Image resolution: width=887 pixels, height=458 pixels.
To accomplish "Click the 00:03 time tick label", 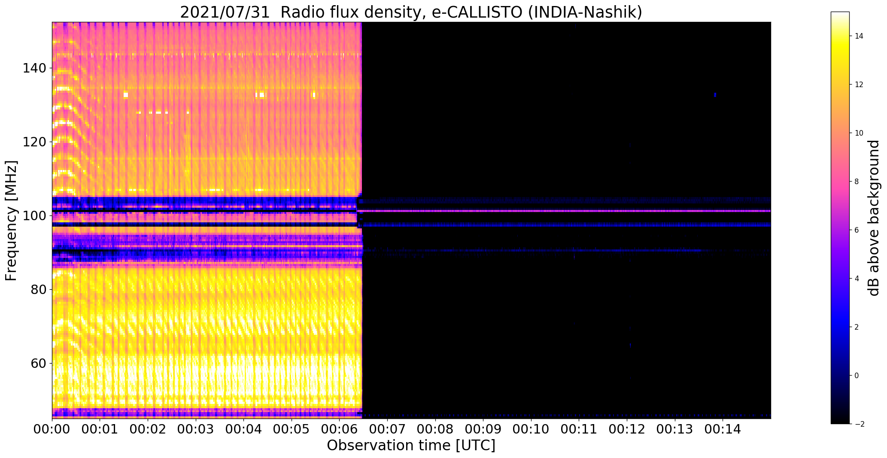I will coord(196,429).
